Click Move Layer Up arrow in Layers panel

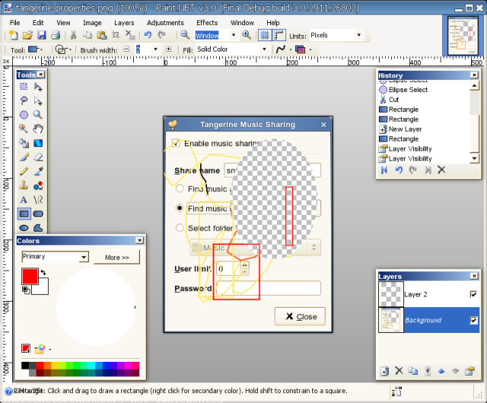point(441,371)
